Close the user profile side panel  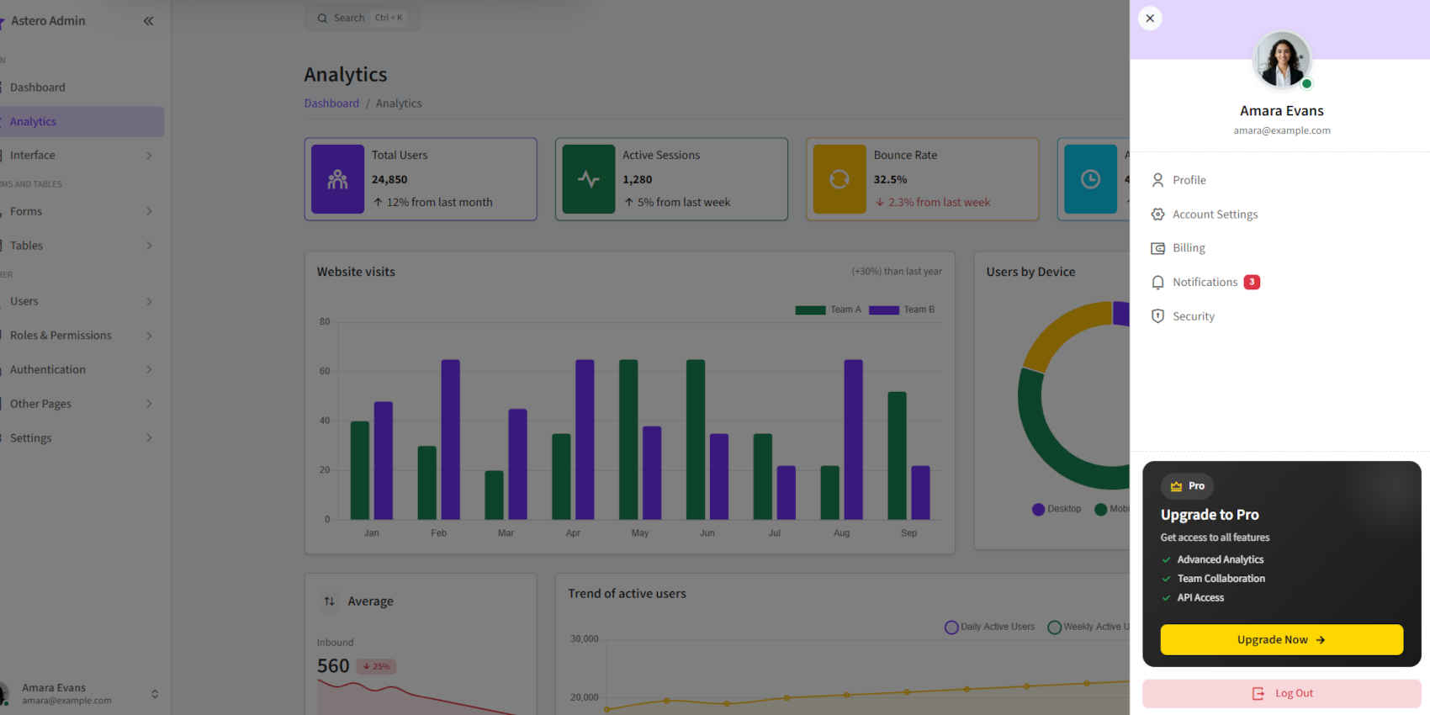(1150, 19)
